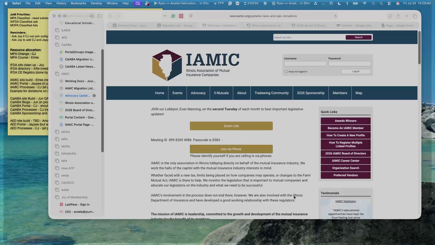This screenshot has width=435, height=245.
Task: Close the Advocacy Updates sidebar tab
Action: point(94,96)
